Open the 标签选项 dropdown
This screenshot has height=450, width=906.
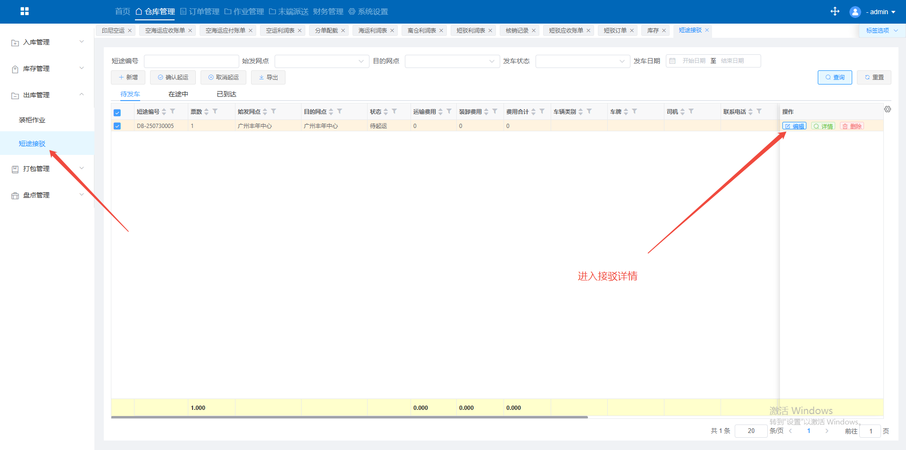tap(881, 31)
